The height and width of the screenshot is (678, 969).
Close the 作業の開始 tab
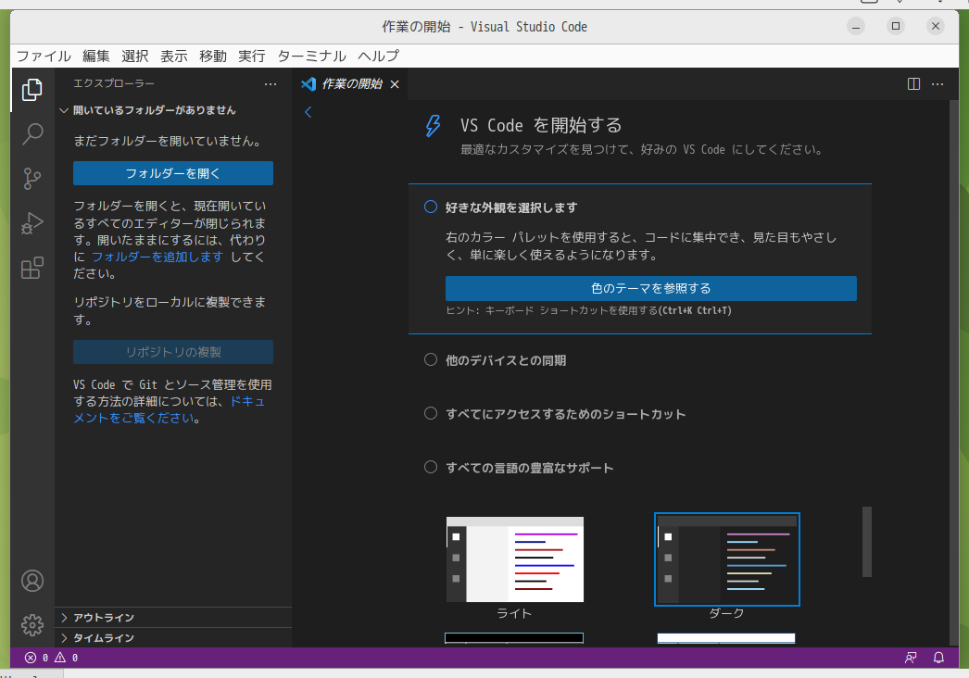(x=395, y=84)
